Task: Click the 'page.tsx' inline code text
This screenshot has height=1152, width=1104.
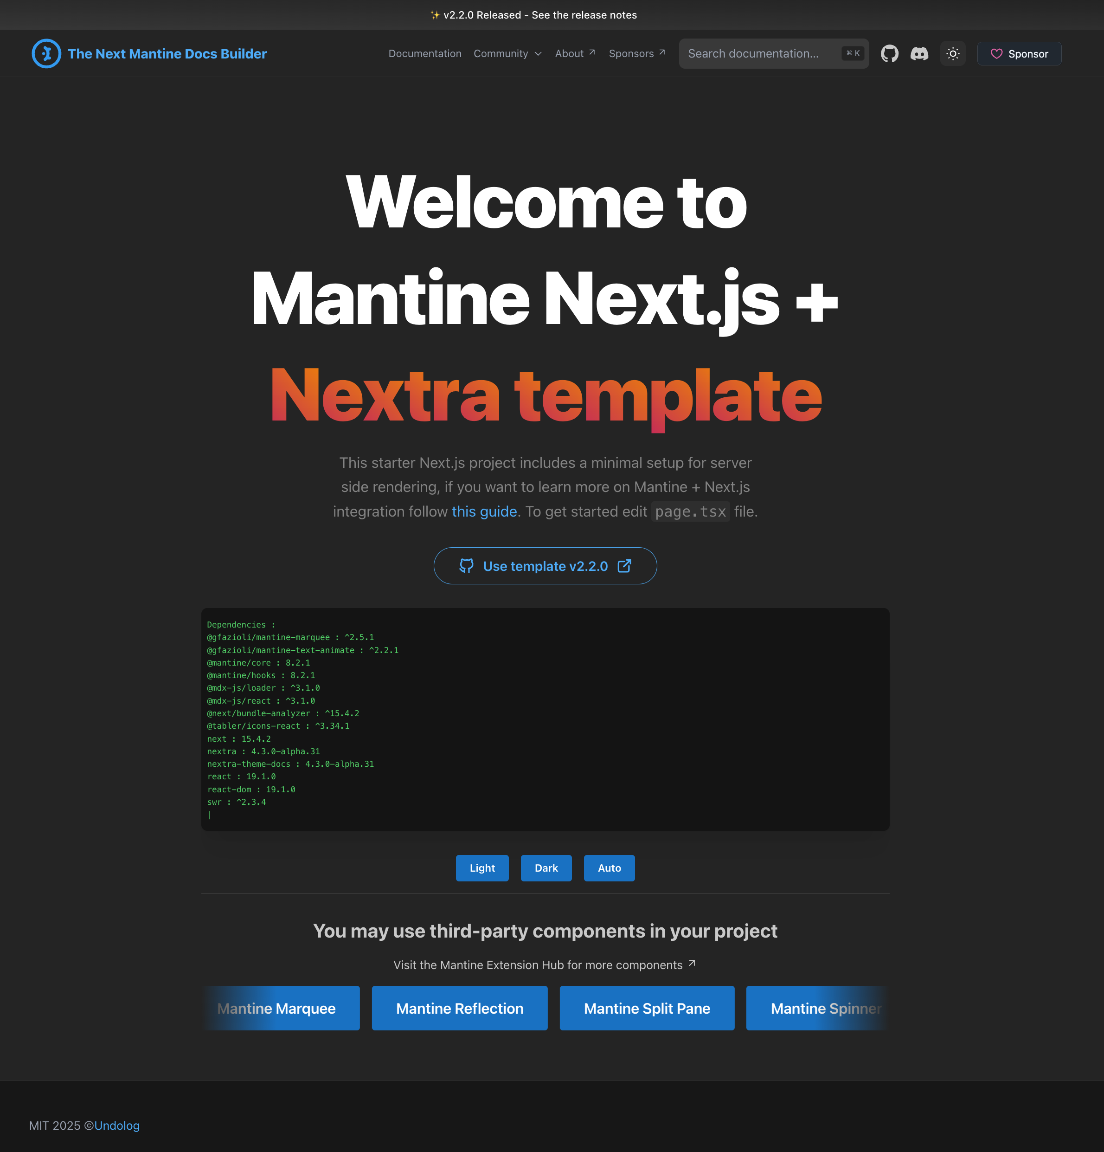Action: pos(690,511)
